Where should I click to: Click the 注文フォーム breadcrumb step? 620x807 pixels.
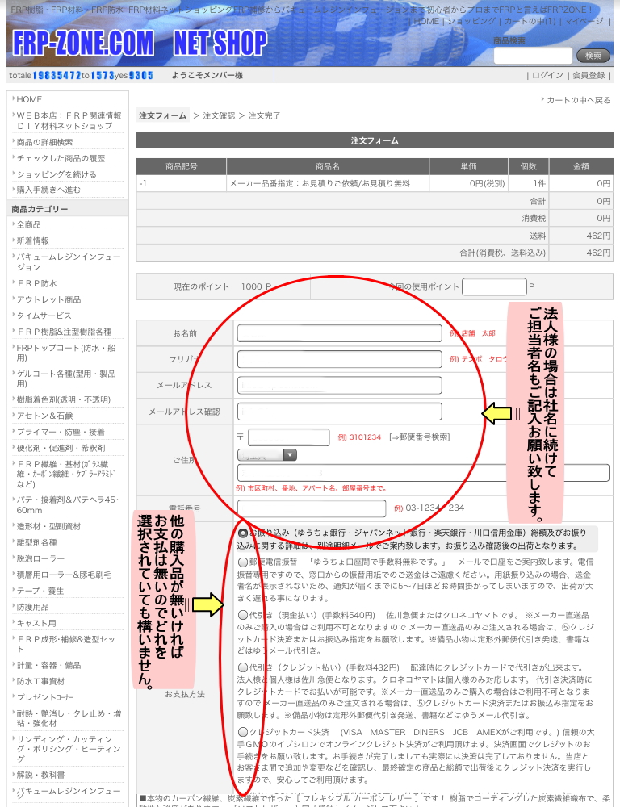pyautogui.click(x=163, y=115)
